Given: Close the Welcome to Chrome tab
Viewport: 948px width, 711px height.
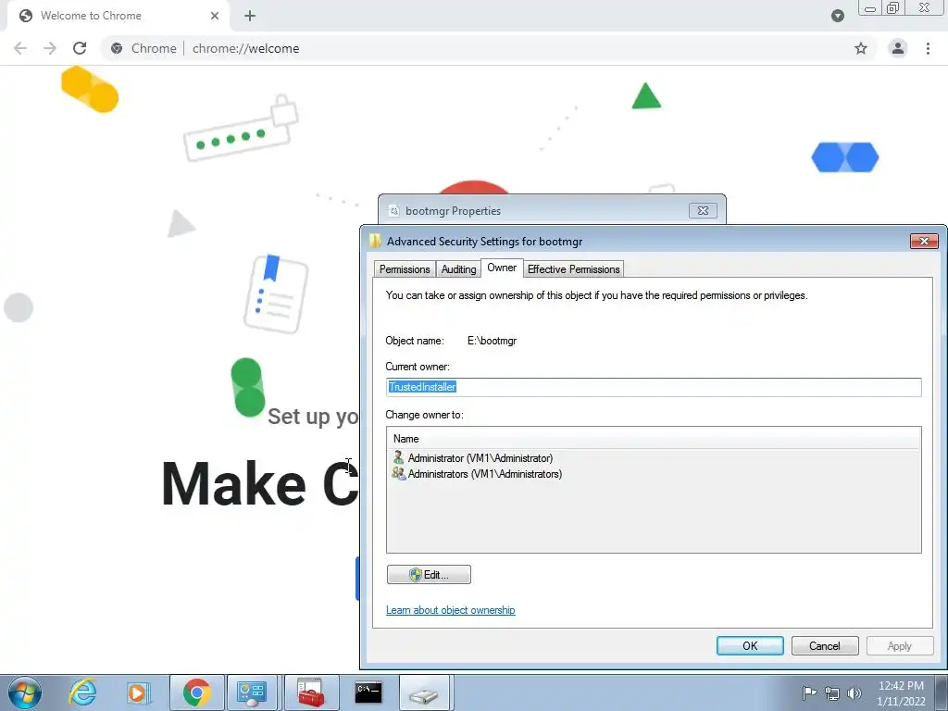Looking at the screenshot, I should tap(215, 16).
